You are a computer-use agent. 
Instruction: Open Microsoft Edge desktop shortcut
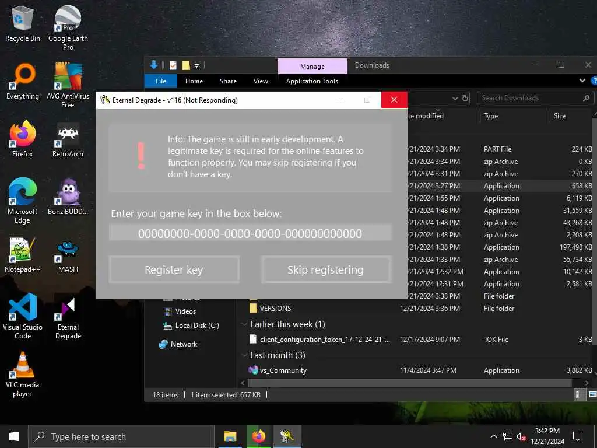pos(23,201)
